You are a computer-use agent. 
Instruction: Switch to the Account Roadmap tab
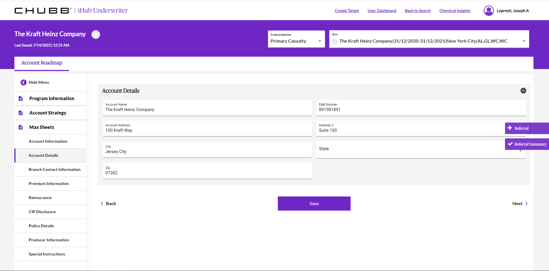[x=42, y=63]
